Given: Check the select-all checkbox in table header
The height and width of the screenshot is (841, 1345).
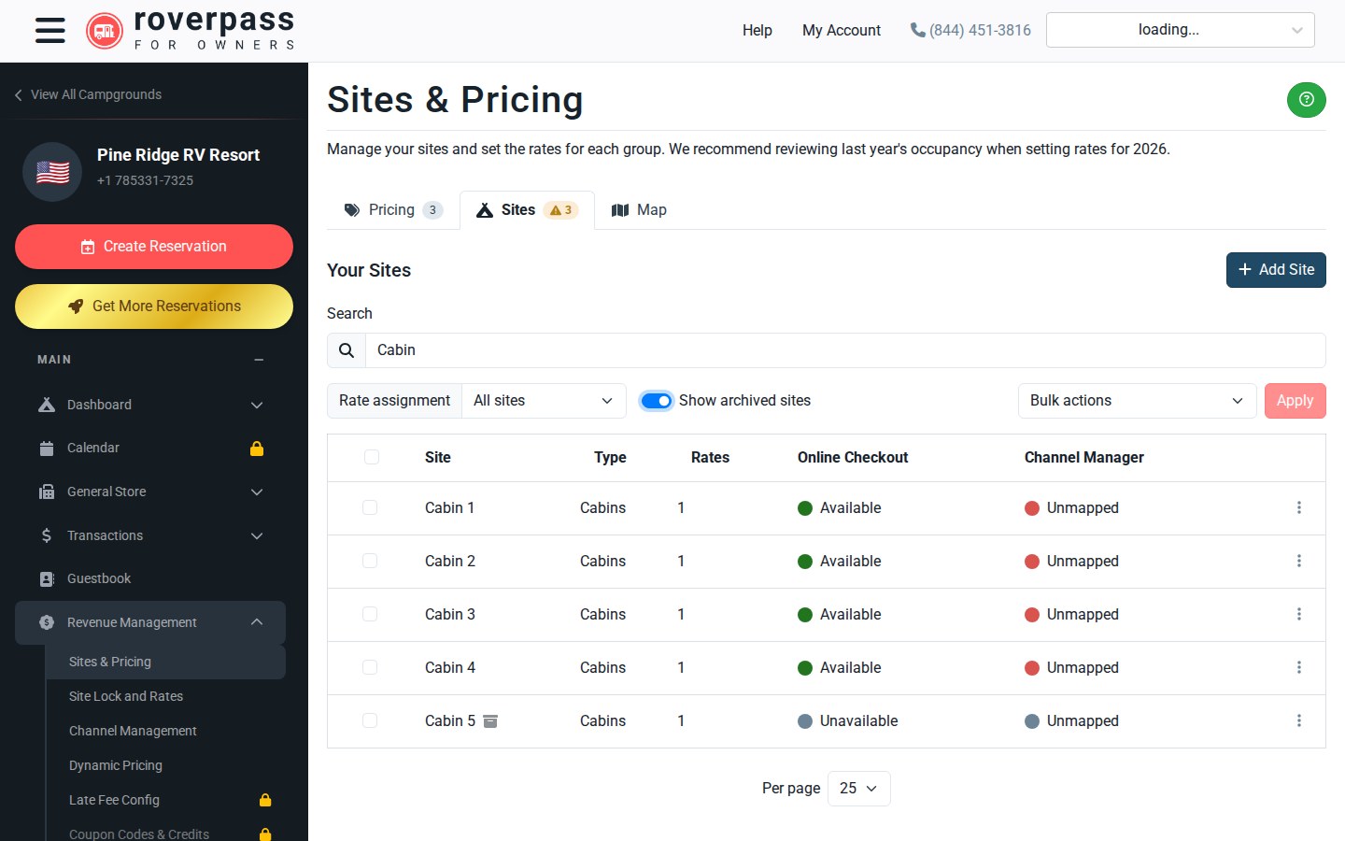Looking at the screenshot, I should click(x=372, y=457).
